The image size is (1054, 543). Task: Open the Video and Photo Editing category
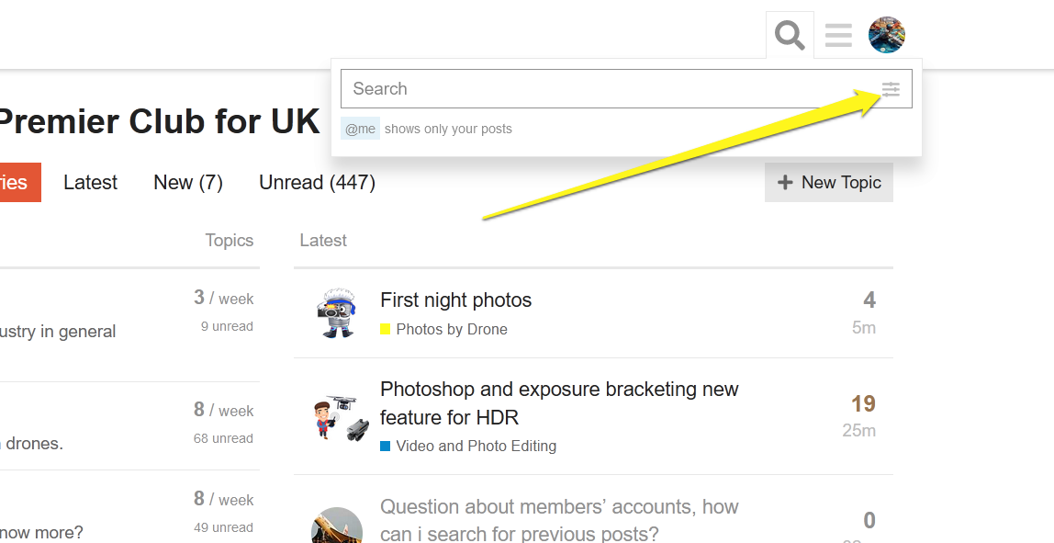[x=476, y=447]
